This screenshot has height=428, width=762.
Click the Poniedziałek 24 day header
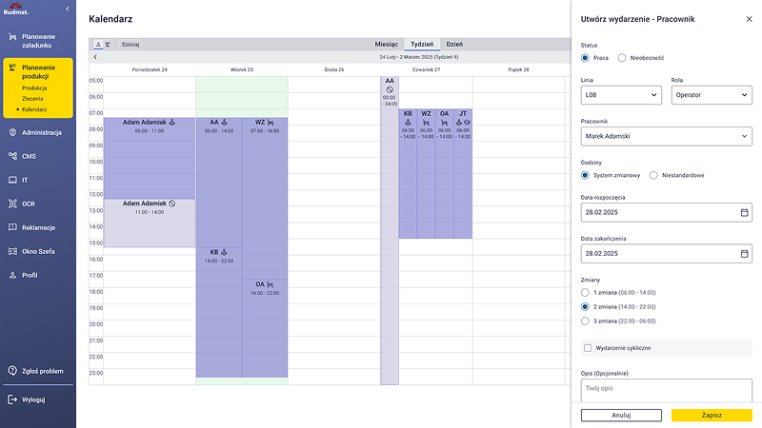click(x=150, y=69)
